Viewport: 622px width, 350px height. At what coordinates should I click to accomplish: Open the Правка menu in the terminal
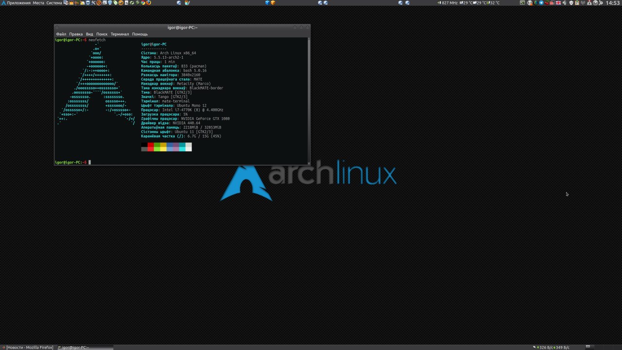pyautogui.click(x=76, y=34)
